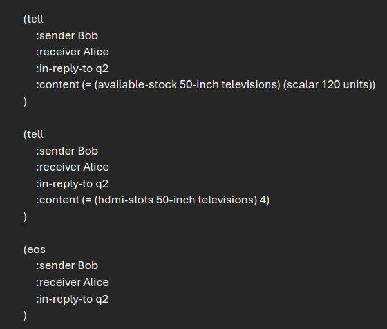Screen dimensions: 387x329
Task: Click the word "available-stock" in content line
Action: (x=137, y=84)
